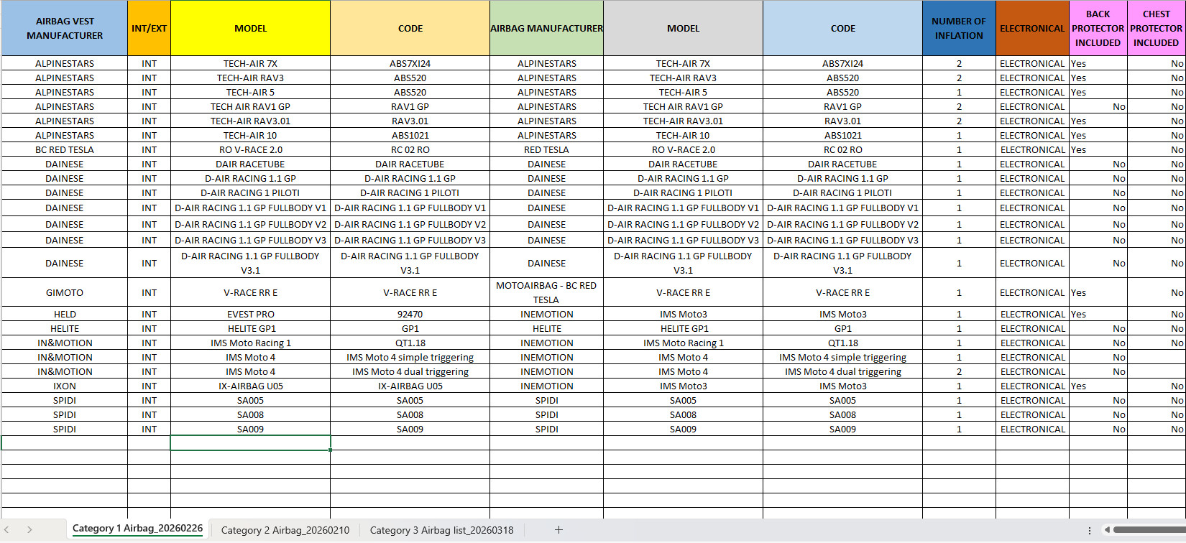The width and height of the screenshot is (1186, 543).
Task: Select the yellow MODEL header cell
Action: tap(250, 29)
